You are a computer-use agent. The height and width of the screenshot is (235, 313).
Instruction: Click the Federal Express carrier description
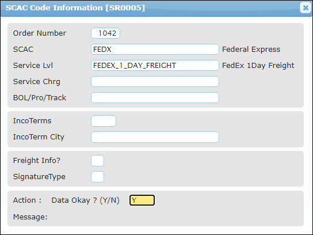[x=251, y=50]
